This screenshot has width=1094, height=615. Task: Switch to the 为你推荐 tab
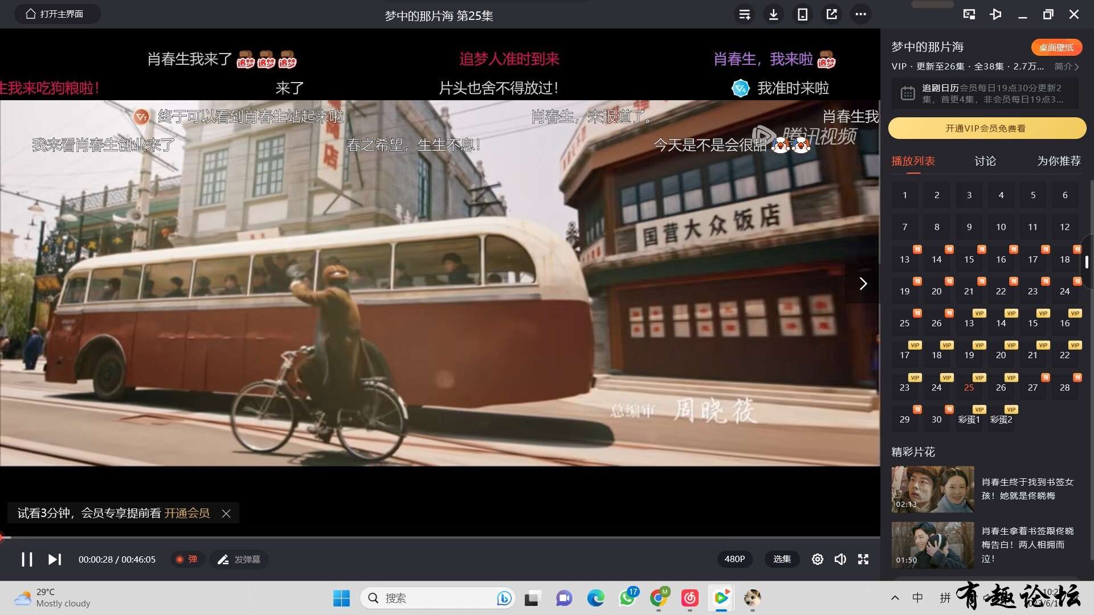(x=1059, y=161)
